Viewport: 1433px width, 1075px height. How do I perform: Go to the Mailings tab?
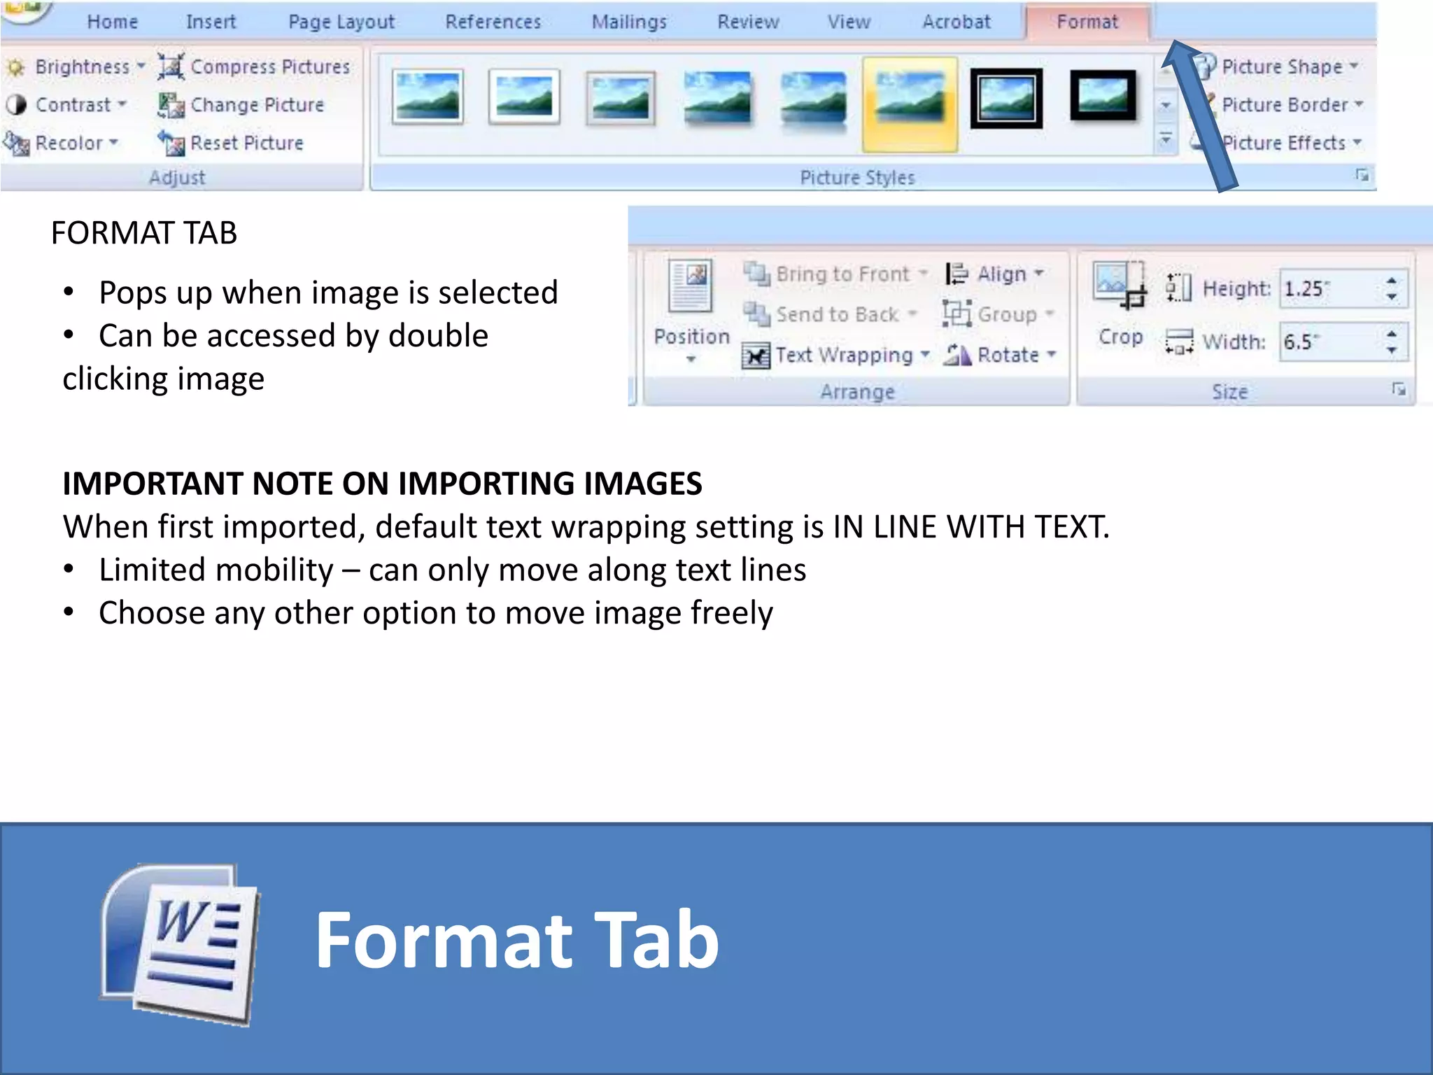[629, 22]
